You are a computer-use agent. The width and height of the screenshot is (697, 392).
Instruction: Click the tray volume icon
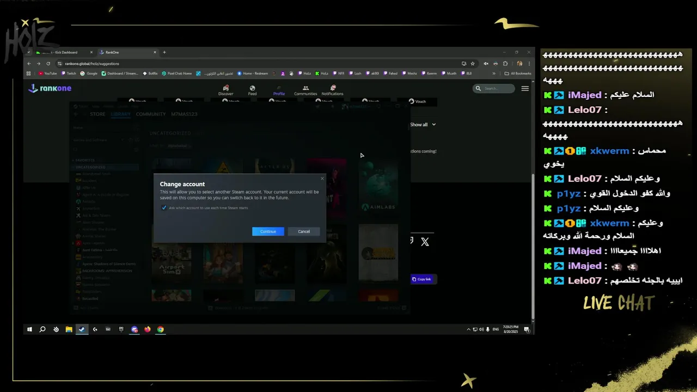(481, 329)
